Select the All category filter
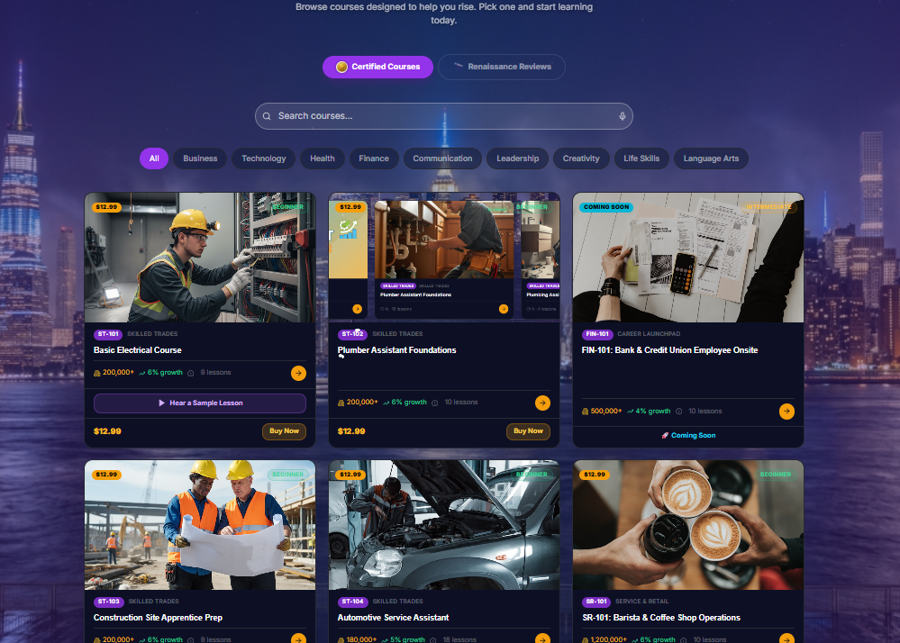900x643 pixels. click(154, 158)
